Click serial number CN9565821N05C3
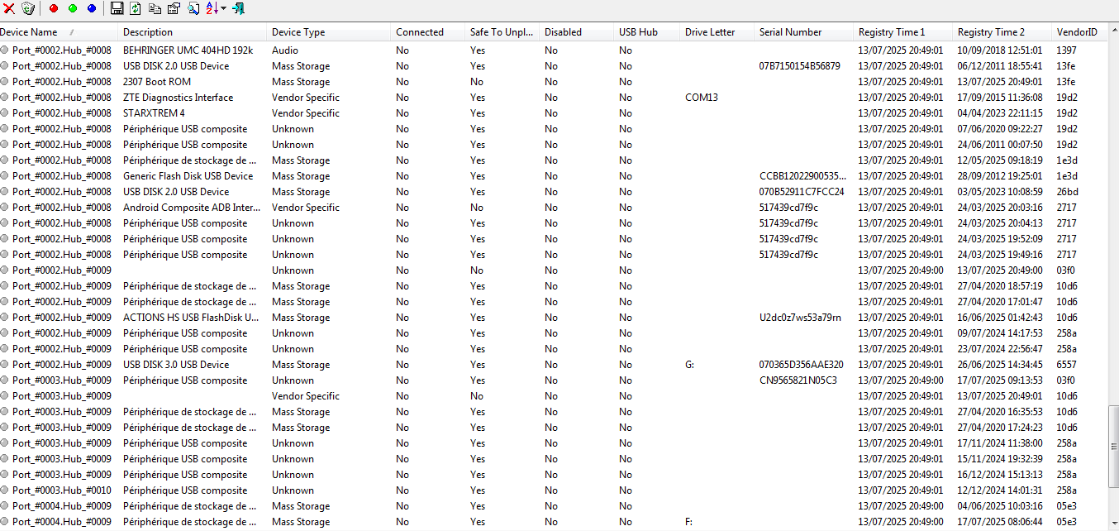The width and height of the screenshot is (1119, 531). 798,380
